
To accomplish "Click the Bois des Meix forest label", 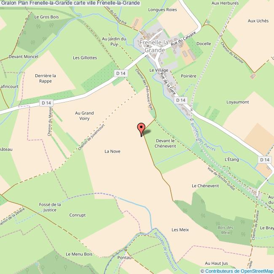I will click(x=225, y=230).
